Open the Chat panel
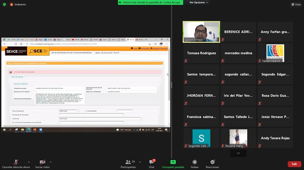Screen dimensions: 304x170 (x=151, y=164)
